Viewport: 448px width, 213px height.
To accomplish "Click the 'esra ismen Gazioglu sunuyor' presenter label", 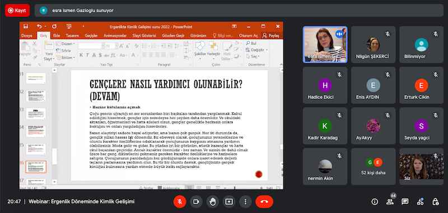I will pyautogui.click(x=83, y=11).
